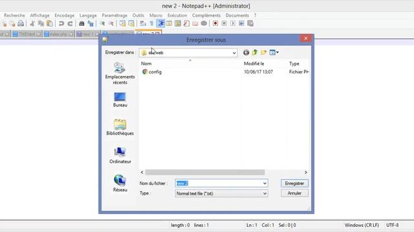The image size is (414, 232).
Task: Click the Zoom In toolbar icon
Action: click(102, 24)
